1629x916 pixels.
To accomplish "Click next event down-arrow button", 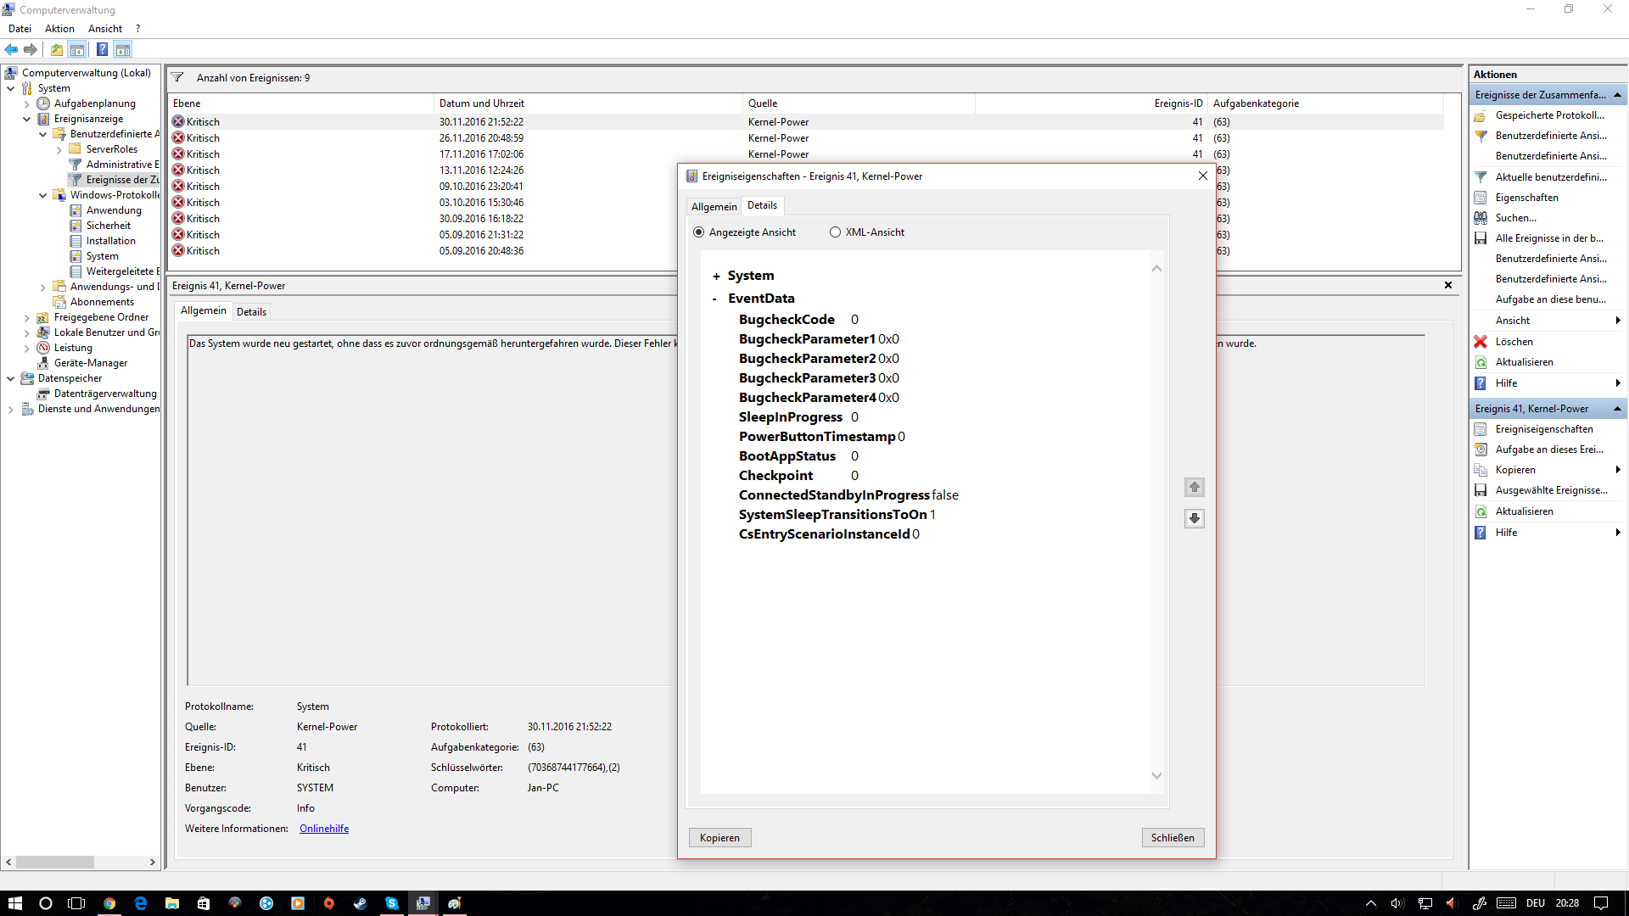I will (1194, 518).
